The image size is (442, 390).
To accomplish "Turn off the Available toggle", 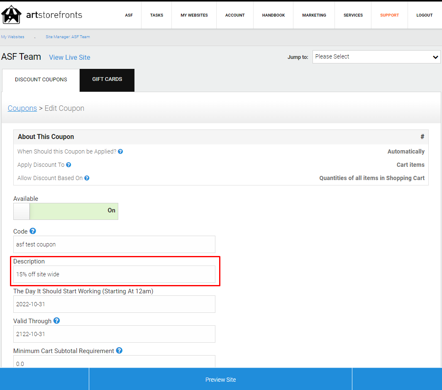I will [21, 211].
